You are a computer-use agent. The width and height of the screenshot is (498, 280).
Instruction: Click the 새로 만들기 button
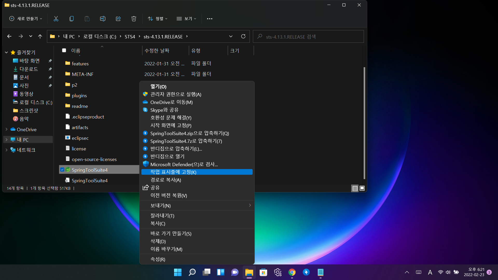[26, 19]
